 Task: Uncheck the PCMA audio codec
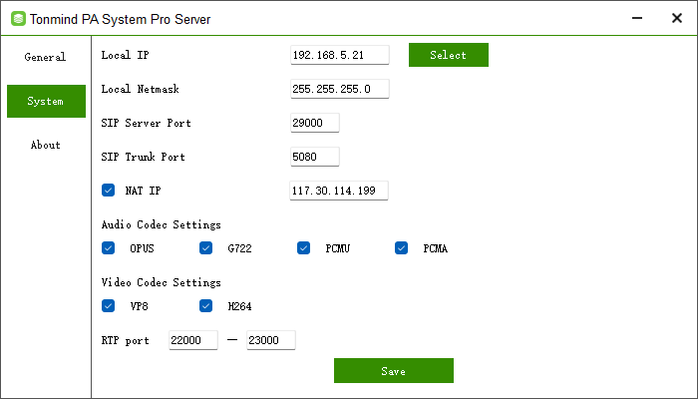point(401,248)
